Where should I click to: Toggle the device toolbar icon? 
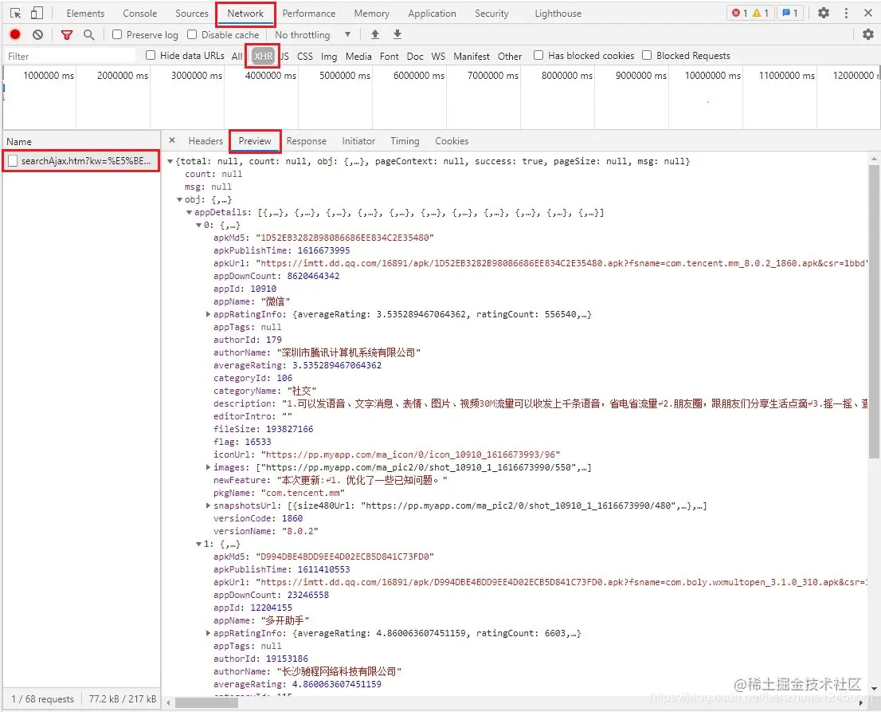click(37, 13)
